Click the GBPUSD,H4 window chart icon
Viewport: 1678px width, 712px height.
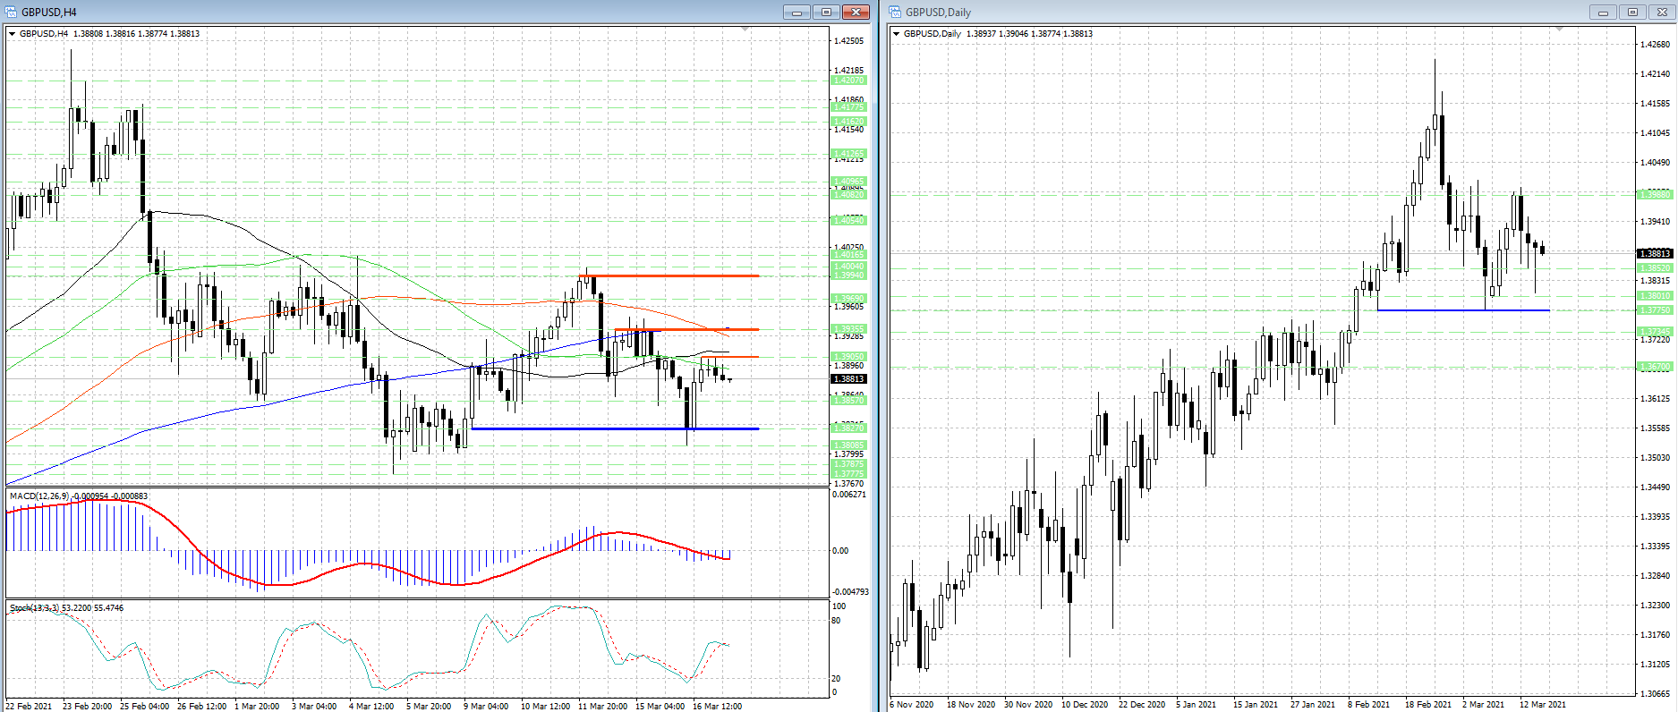point(12,12)
